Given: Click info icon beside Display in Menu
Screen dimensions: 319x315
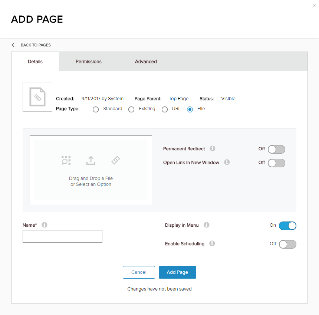Looking at the screenshot, I should pyautogui.click(x=207, y=225).
